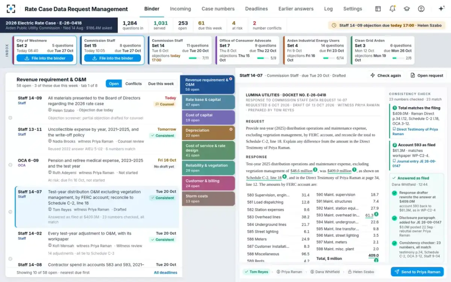Click the app logo icon
The image size is (451, 282).
point(11,9)
